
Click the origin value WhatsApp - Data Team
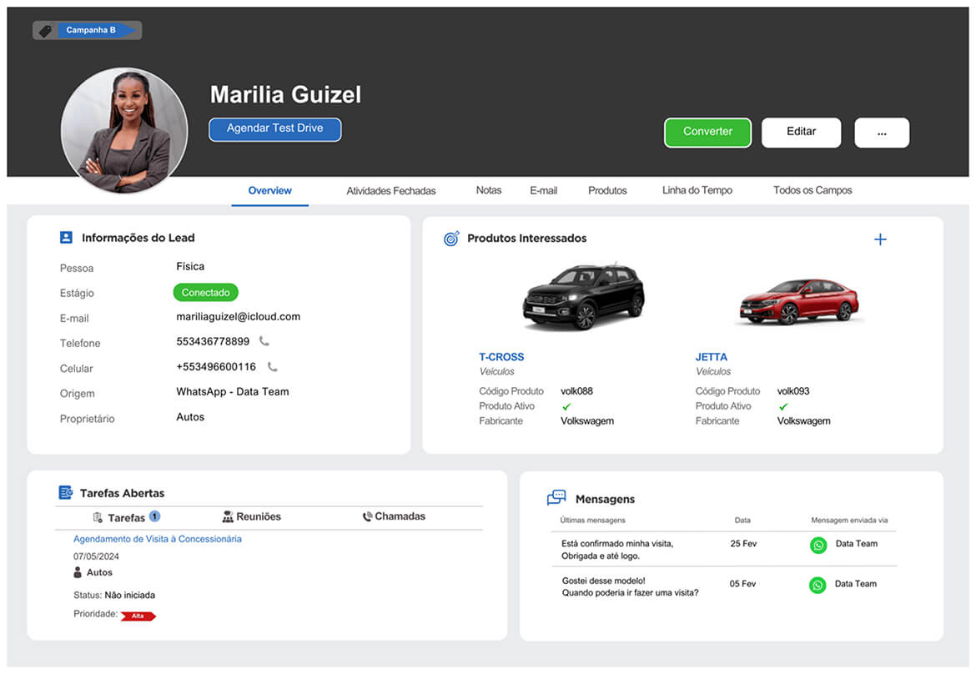[232, 391]
